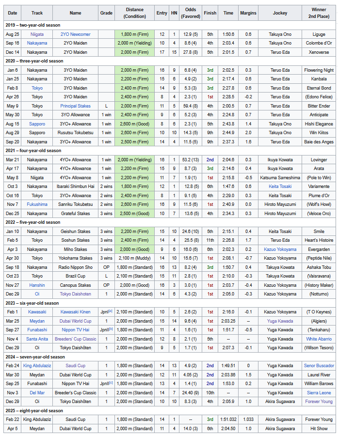The width and height of the screenshot is (338, 435).
Task: Open the Meydan link in Mar 25 row
Action: 37,321
